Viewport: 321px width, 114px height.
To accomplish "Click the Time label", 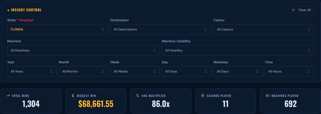I will click(x=269, y=62).
